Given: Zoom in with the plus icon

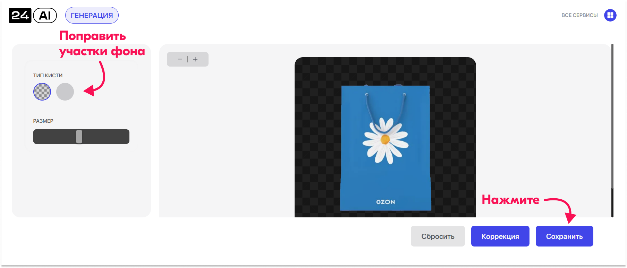Looking at the screenshot, I should [195, 59].
